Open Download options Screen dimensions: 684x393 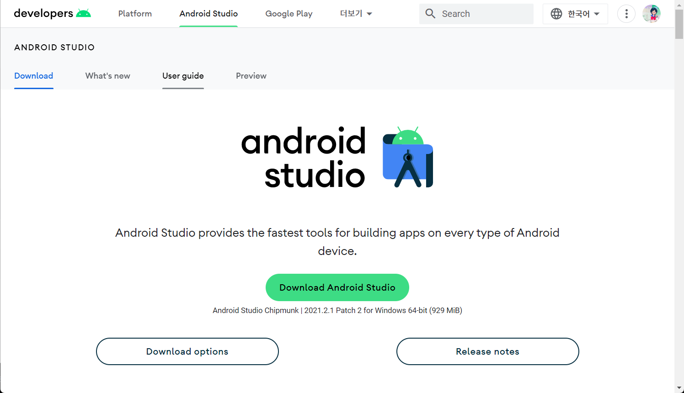[187, 351]
